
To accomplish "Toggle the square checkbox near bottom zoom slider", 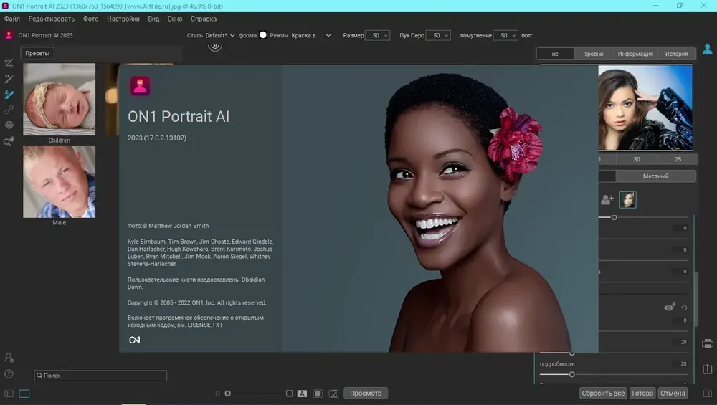I will coord(290,394).
